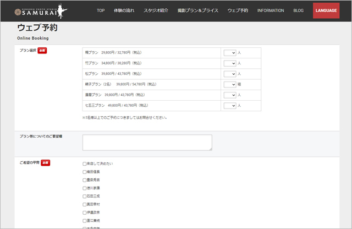The image size is (352, 229).
Task: Open the 親子プラン group-count dropdown
Action: coord(230,84)
